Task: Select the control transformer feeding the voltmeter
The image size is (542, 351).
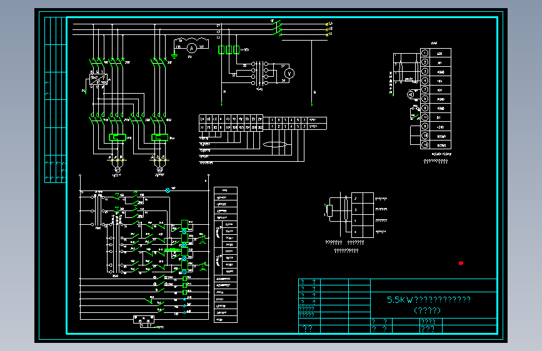Action: [x=259, y=73]
